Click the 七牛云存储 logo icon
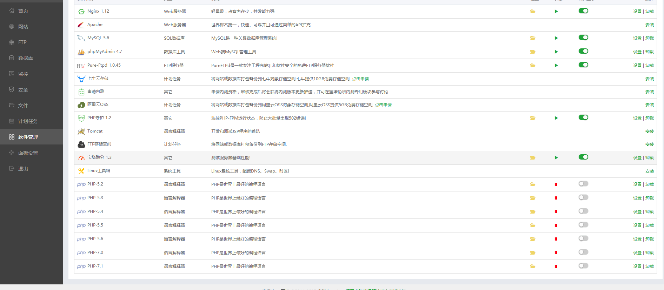The height and width of the screenshot is (290, 664). click(81, 79)
